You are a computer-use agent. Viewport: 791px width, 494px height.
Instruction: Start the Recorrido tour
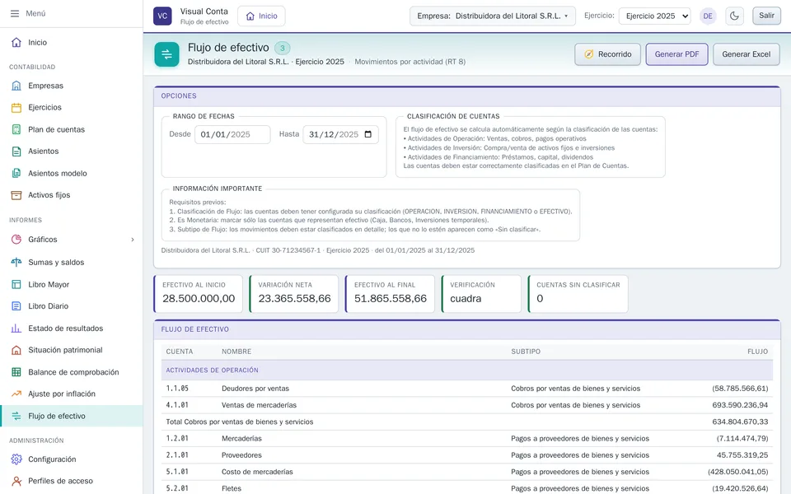(607, 54)
